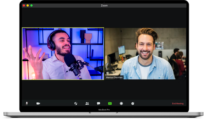Close the Zoom window with red button

24,5
